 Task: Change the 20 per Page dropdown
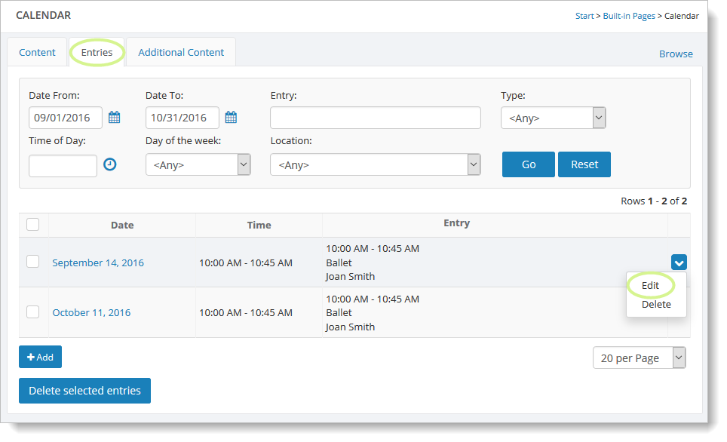[639, 358]
